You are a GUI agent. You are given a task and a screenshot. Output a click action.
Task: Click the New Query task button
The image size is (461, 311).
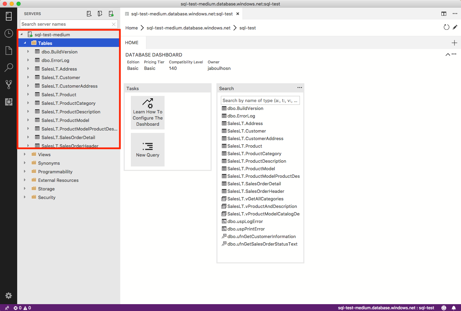(x=148, y=150)
